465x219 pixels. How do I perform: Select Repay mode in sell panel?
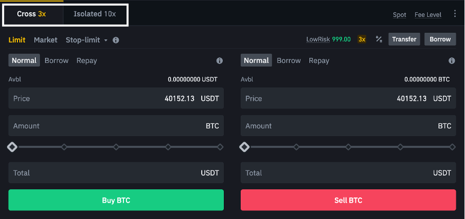click(x=319, y=60)
